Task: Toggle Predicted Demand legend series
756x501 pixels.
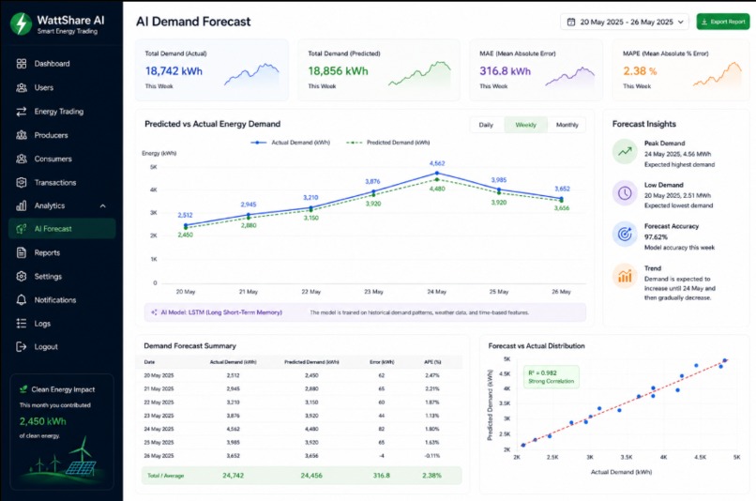Action: click(x=388, y=143)
